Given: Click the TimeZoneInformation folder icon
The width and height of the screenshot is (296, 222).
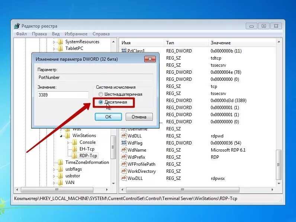Looking at the screenshot, I should click(x=60, y=162).
